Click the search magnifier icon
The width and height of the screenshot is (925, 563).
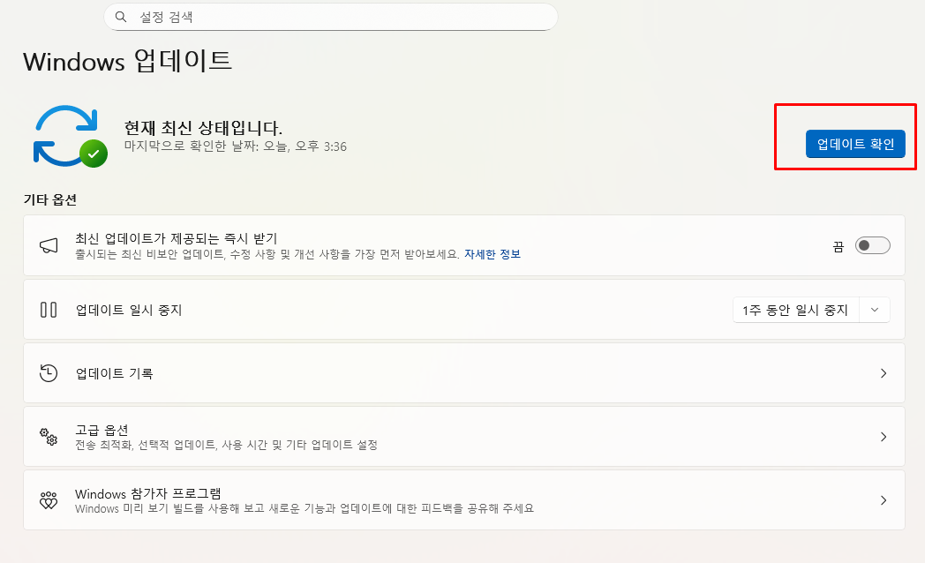(121, 17)
